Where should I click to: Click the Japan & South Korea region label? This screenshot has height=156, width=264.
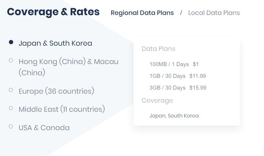point(55,43)
